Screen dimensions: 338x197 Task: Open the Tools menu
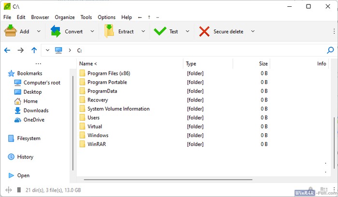pyautogui.click(x=86, y=17)
